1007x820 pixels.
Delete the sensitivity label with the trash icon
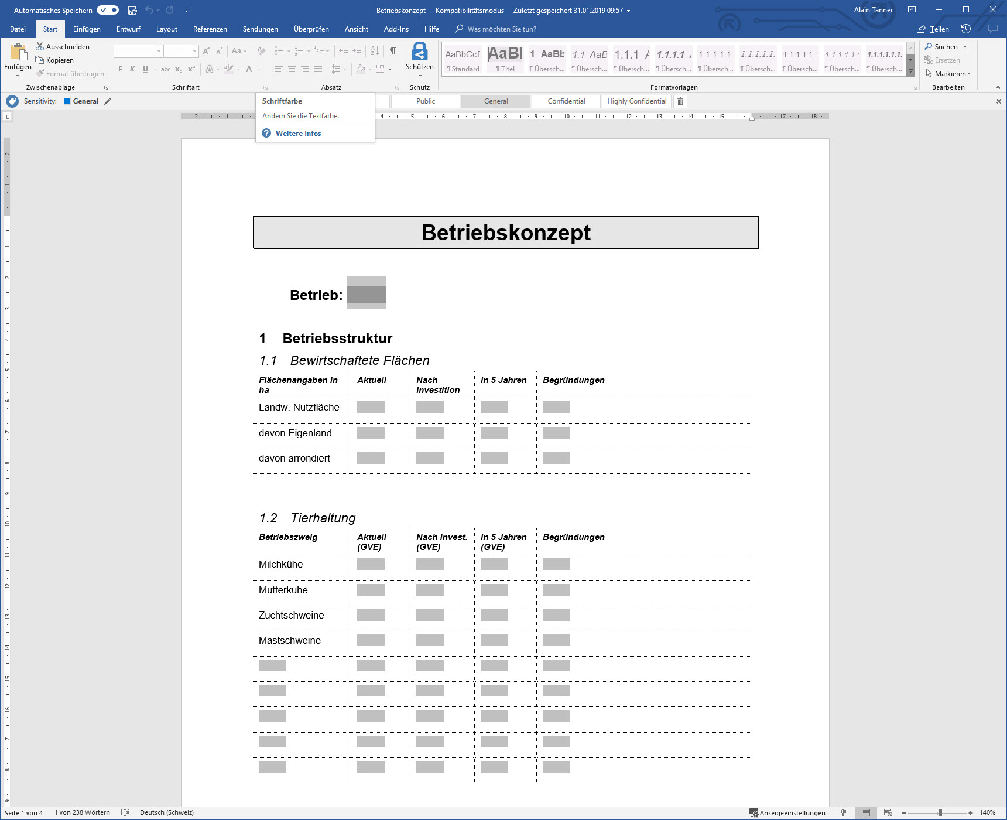click(x=680, y=101)
